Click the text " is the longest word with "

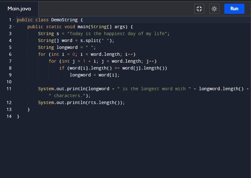[154, 89]
